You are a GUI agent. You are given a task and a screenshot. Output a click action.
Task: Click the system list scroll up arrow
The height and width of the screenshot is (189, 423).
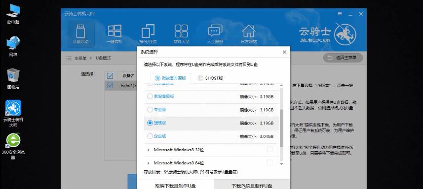click(281, 86)
